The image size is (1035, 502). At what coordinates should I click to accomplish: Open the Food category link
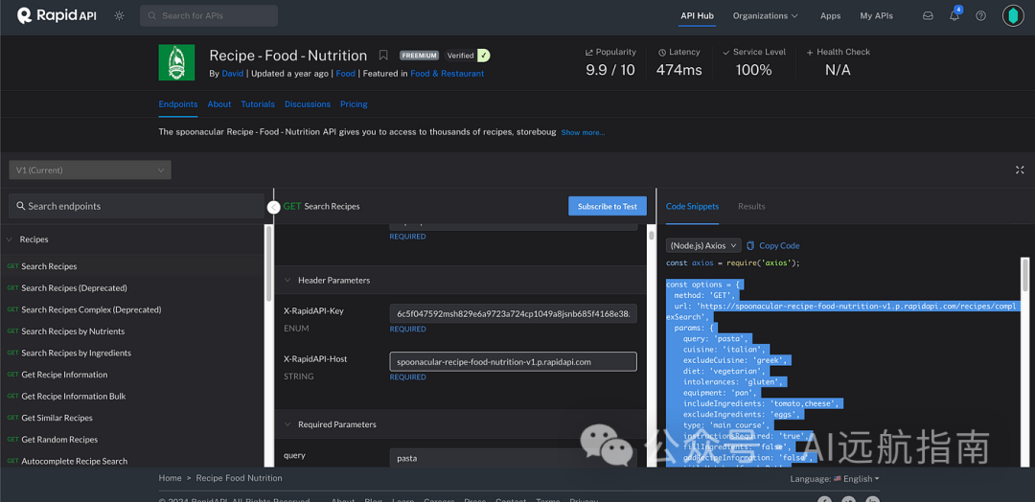coord(345,74)
